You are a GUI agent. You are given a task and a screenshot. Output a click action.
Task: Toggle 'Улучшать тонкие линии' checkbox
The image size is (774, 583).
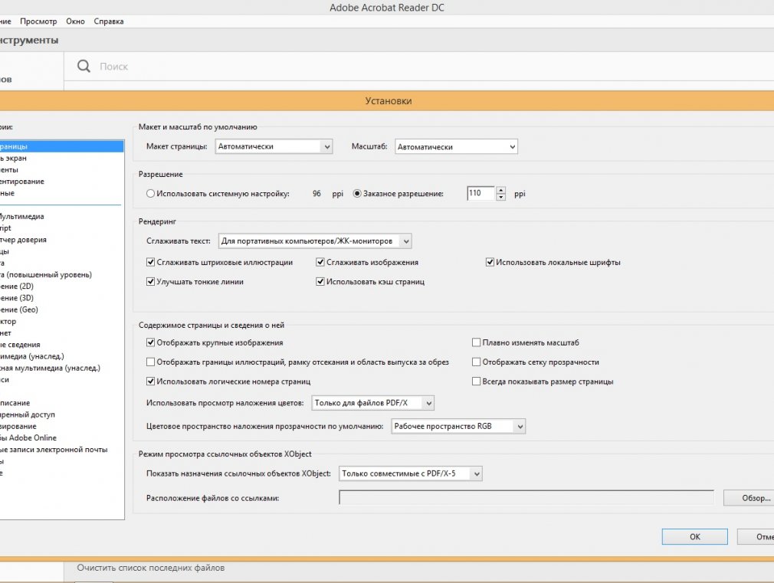(x=150, y=281)
